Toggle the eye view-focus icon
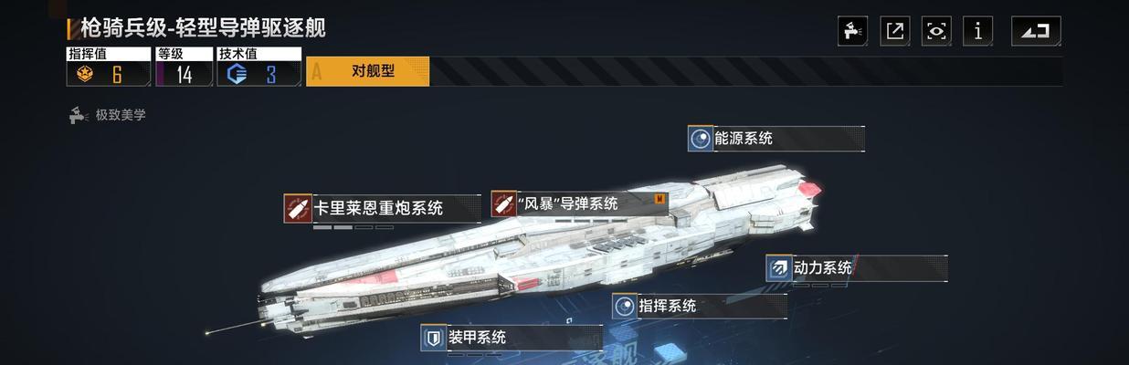The image size is (1129, 365). 936,31
